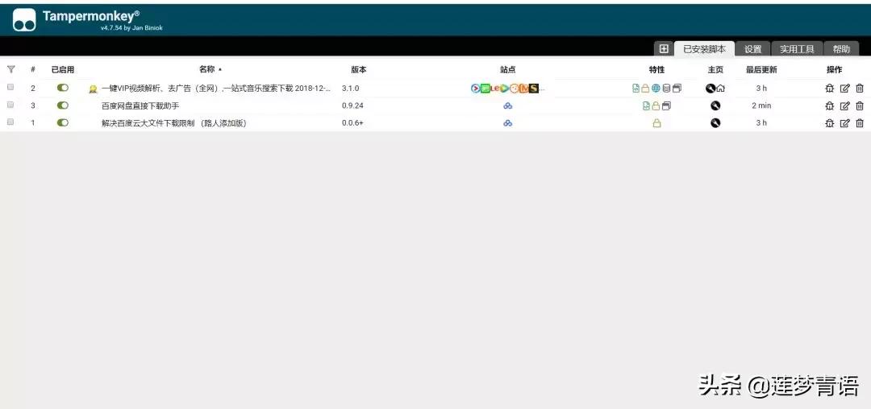Click the blue play site icon, VIP row
This screenshot has height=409, width=871.
(x=476, y=88)
